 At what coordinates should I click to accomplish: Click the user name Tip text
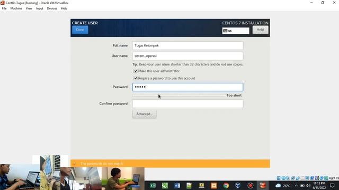click(x=188, y=64)
